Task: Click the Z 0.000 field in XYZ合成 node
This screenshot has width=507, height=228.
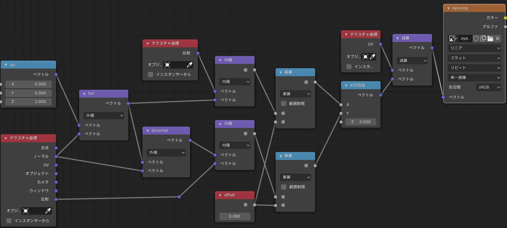Action: [361, 122]
